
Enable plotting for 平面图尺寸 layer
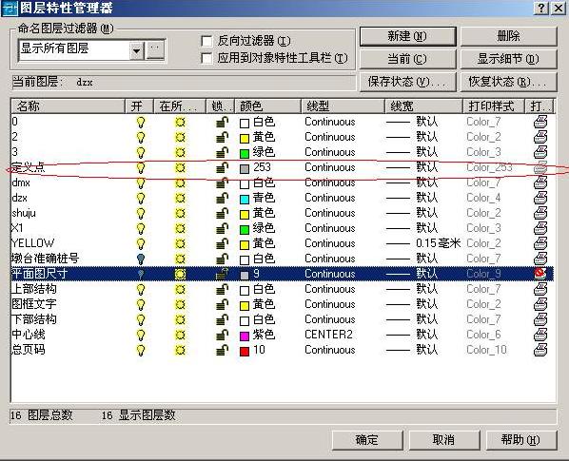click(x=540, y=274)
